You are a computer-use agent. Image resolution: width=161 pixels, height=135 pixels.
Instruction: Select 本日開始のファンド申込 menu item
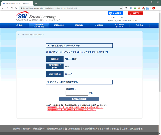click(39, 25)
